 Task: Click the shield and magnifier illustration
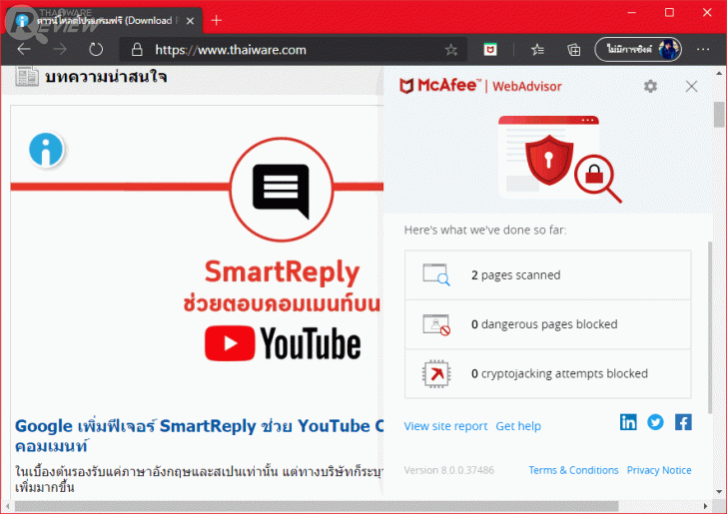pos(559,159)
